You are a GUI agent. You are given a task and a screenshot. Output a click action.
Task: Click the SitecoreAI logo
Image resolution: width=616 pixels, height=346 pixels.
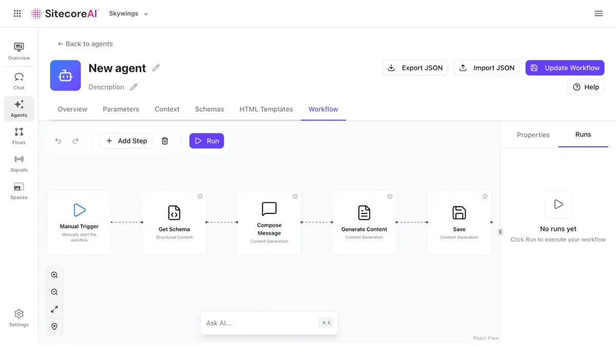tap(65, 14)
